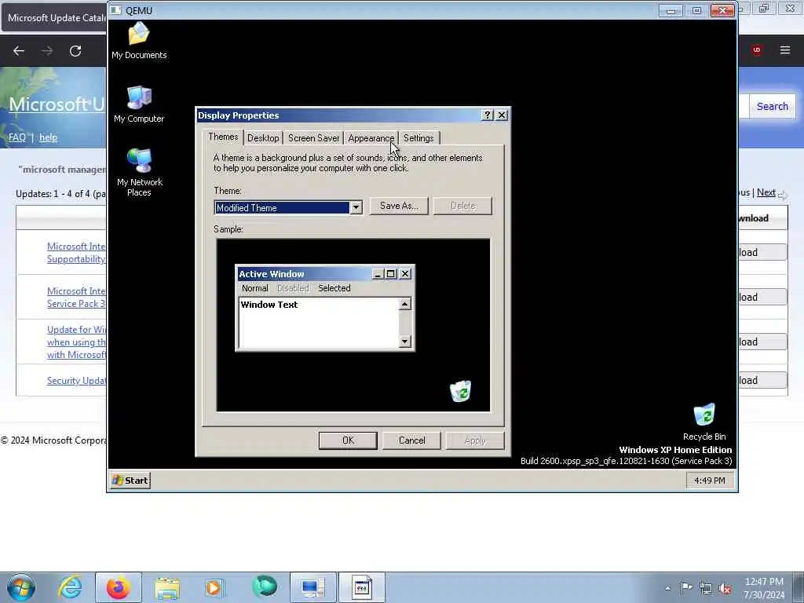Select the Microsoft Update Catalog browser tab
Viewport: 804px width, 603px height.
(56, 17)
